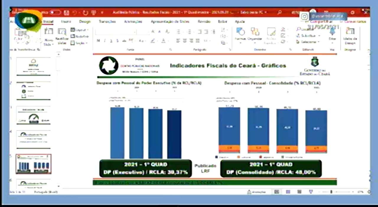Switch to slide sorter view in status bar
378x207 pixels.
[288, 192]
